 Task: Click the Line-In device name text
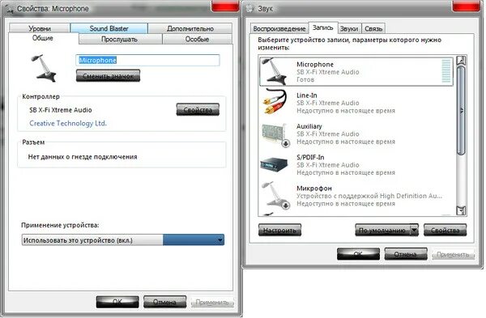(306, 95)
